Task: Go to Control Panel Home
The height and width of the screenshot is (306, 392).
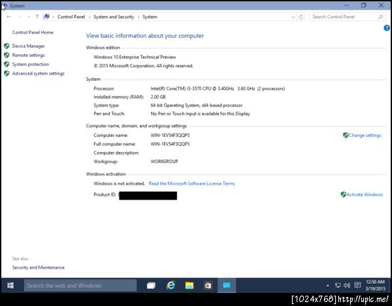Action: [x=33, y=32]
